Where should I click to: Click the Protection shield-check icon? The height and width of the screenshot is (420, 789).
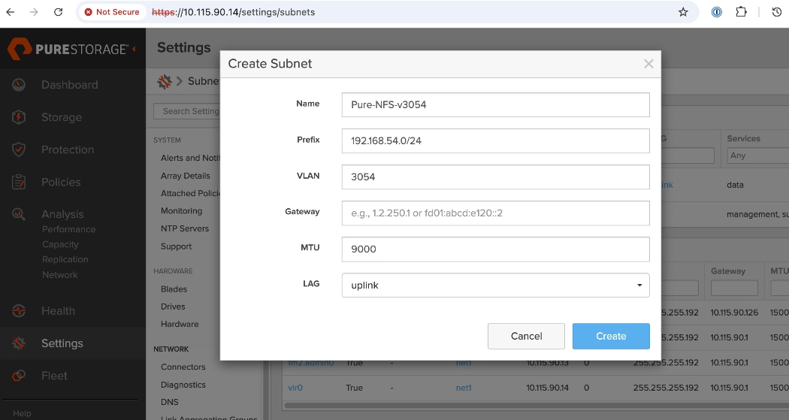tap(19, 150)
